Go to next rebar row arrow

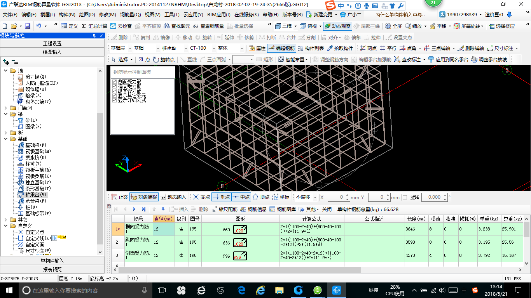pyautogui.click(x=134, y=209)
